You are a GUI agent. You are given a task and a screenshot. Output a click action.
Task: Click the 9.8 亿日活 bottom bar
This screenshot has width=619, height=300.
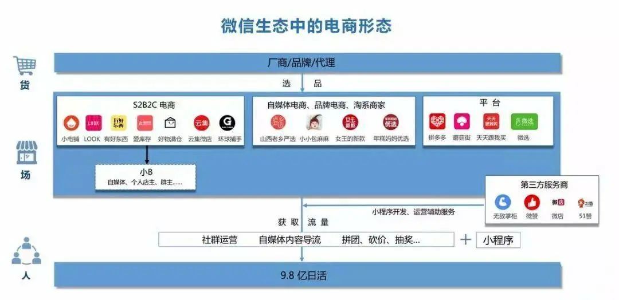coord(307,275)
